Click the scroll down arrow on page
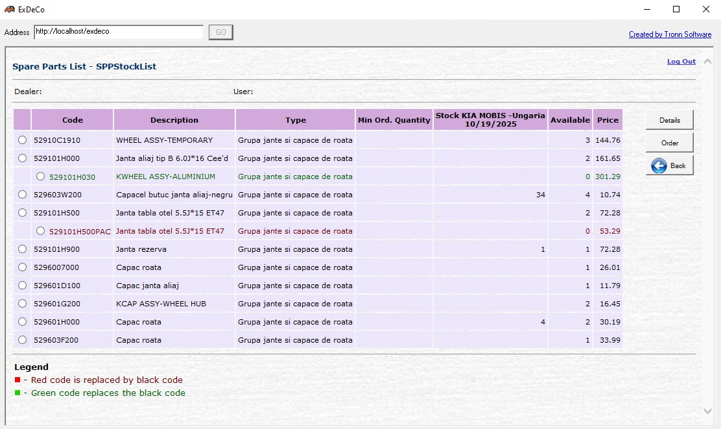The image size is (721, 429). click(707, 411)
